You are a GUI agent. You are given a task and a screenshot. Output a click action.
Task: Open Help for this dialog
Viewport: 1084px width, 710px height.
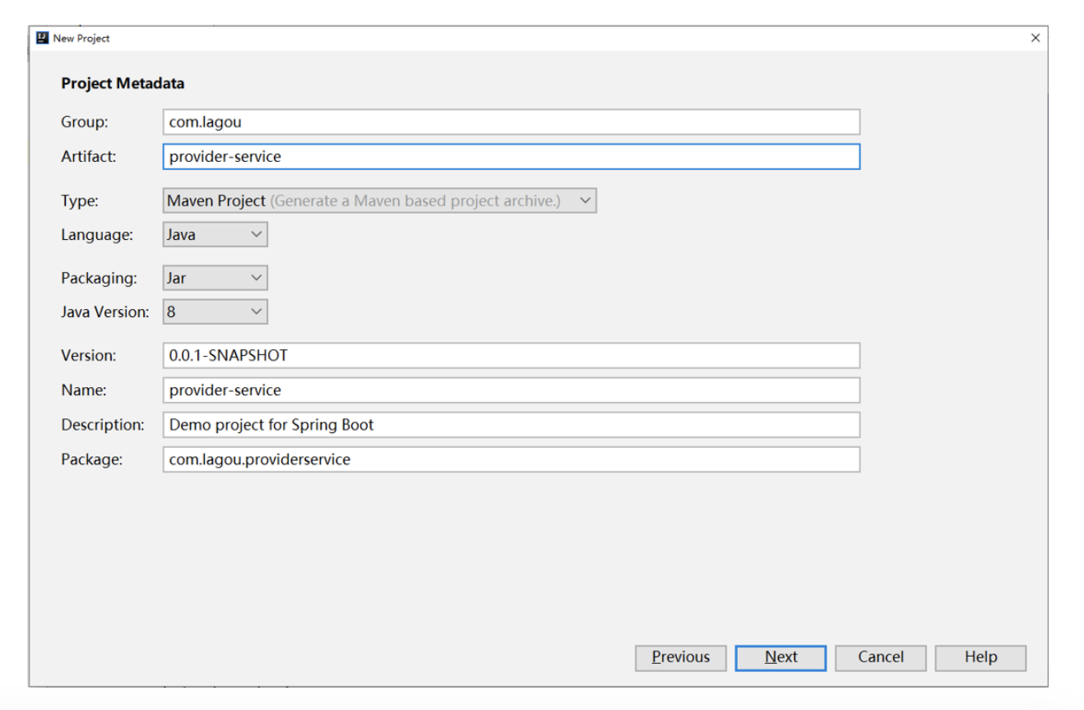point(980,657)
